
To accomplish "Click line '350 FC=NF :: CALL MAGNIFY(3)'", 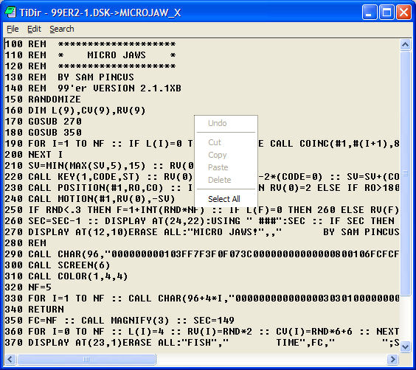I will tap(119, 321).
